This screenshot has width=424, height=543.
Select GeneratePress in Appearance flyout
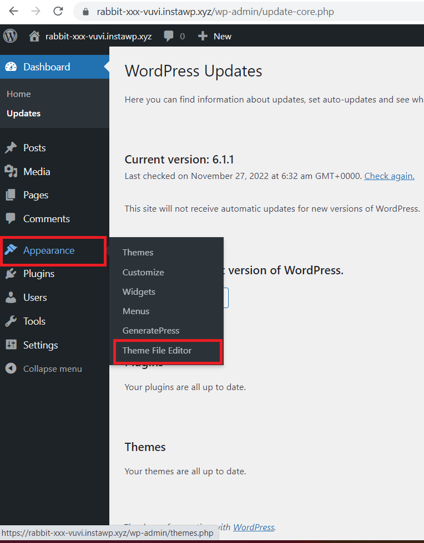[x=151, y=330]
